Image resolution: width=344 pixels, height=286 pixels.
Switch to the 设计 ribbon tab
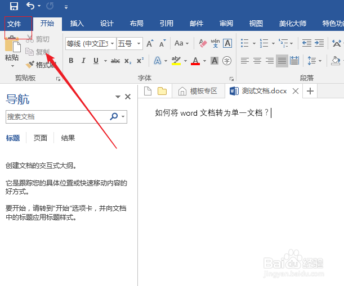coord(107,24)
